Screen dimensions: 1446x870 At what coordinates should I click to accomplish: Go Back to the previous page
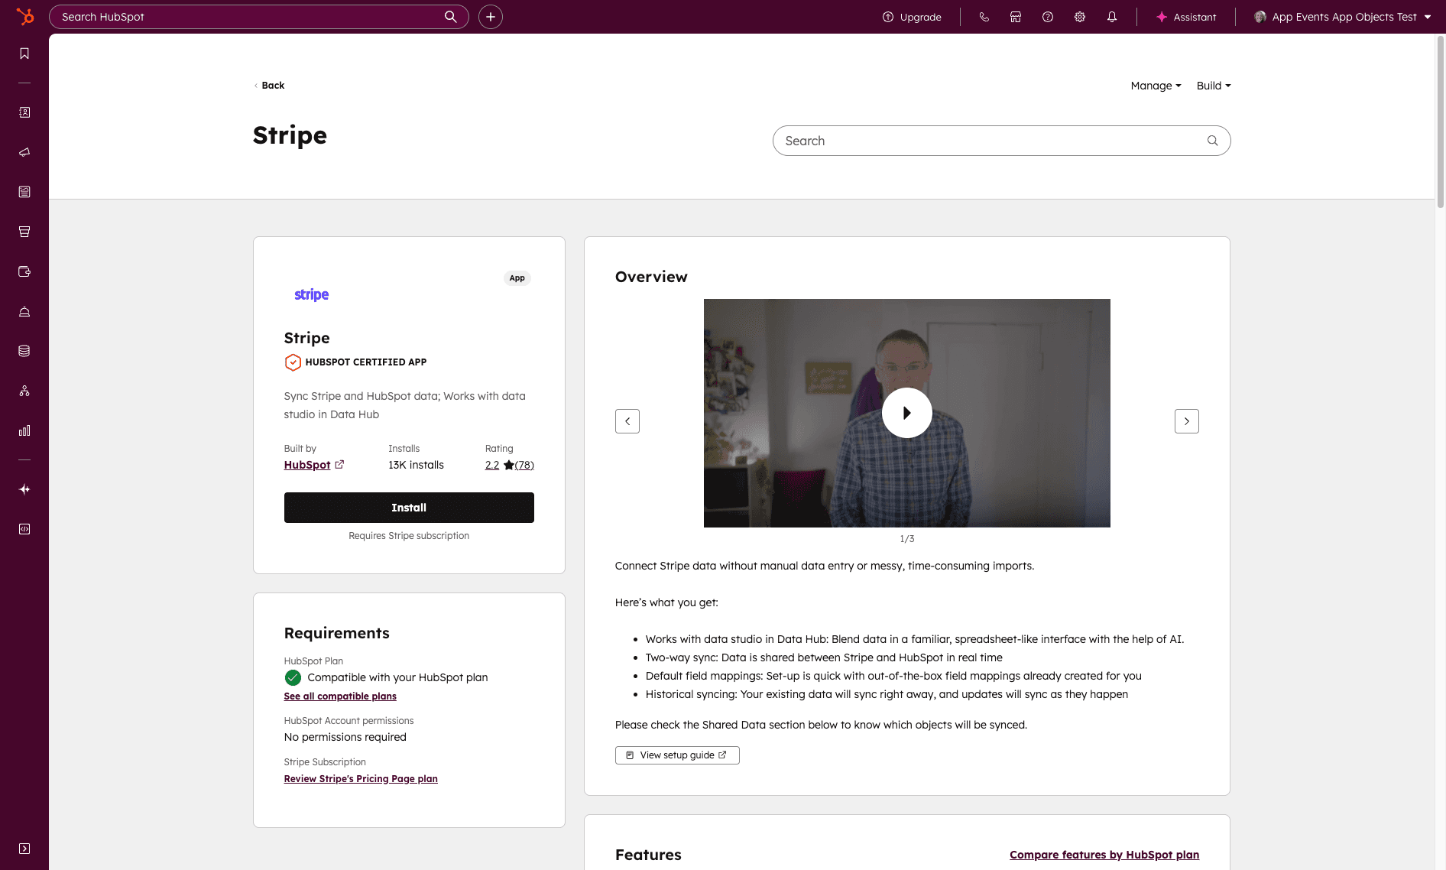(x=269, y=86)
